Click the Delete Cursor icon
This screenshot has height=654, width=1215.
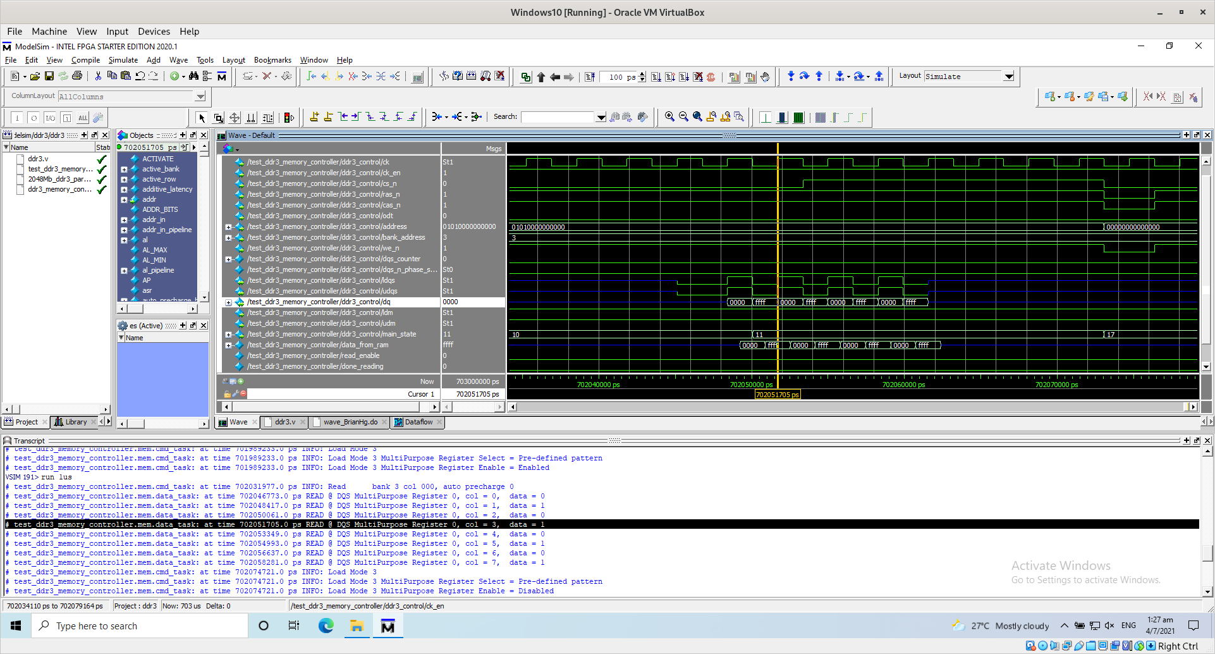pyautogui.click(x=328, y=117)
